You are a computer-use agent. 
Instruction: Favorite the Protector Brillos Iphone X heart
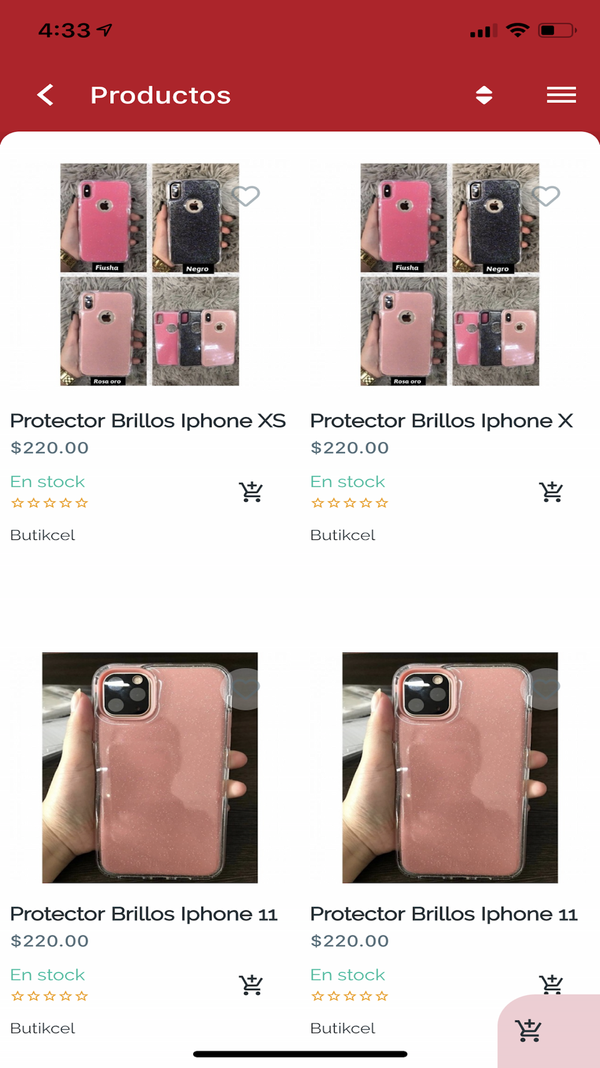tap(546, 196)
